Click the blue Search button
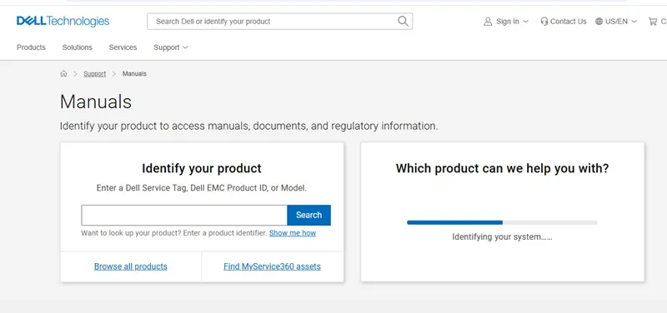667x313 pixels. 308,215
